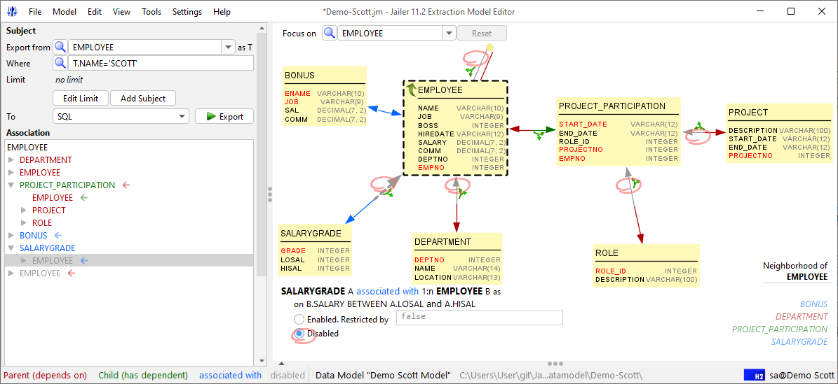Open the Tools menu
Viewport: 838px width, 384px height.
click(x=151, y=11)
